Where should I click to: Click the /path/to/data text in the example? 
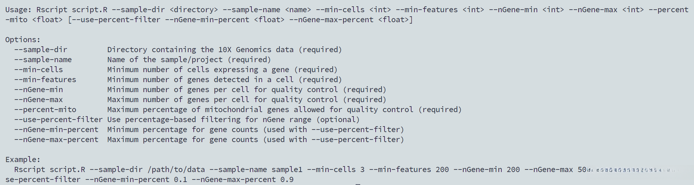pyautogui.click(x=176, y=169)
